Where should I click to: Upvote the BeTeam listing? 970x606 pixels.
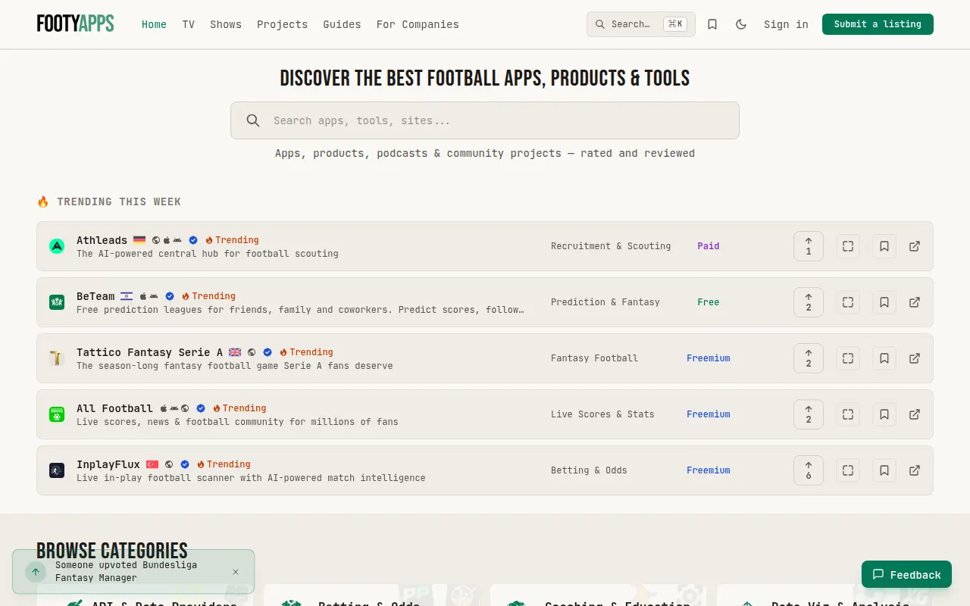[809, 302]
